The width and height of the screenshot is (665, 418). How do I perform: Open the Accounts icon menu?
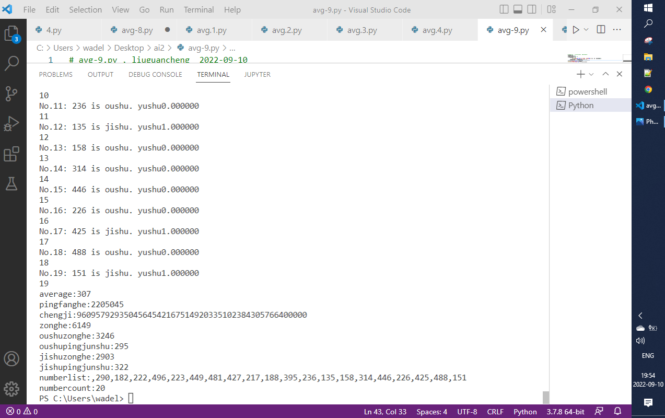point(11,359)
